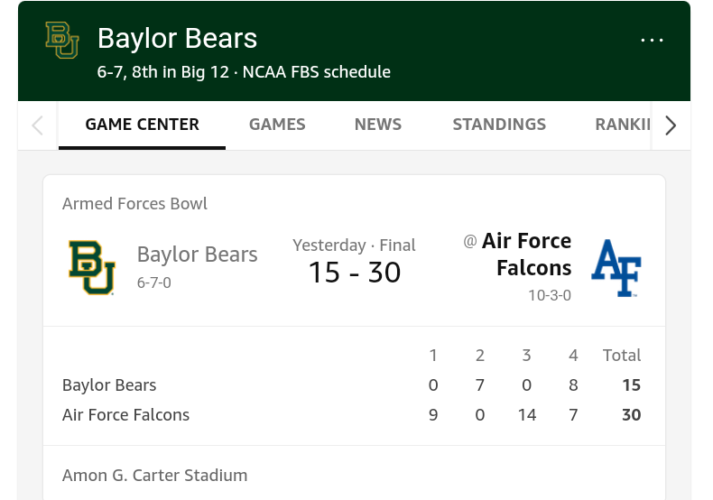Select the Game Center tab
The image size is (713, 500).
click(x=142, y=125)
